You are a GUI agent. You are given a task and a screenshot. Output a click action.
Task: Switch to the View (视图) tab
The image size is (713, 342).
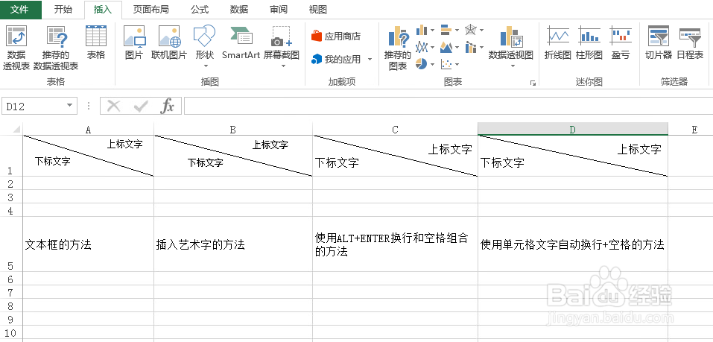point(318,10)
